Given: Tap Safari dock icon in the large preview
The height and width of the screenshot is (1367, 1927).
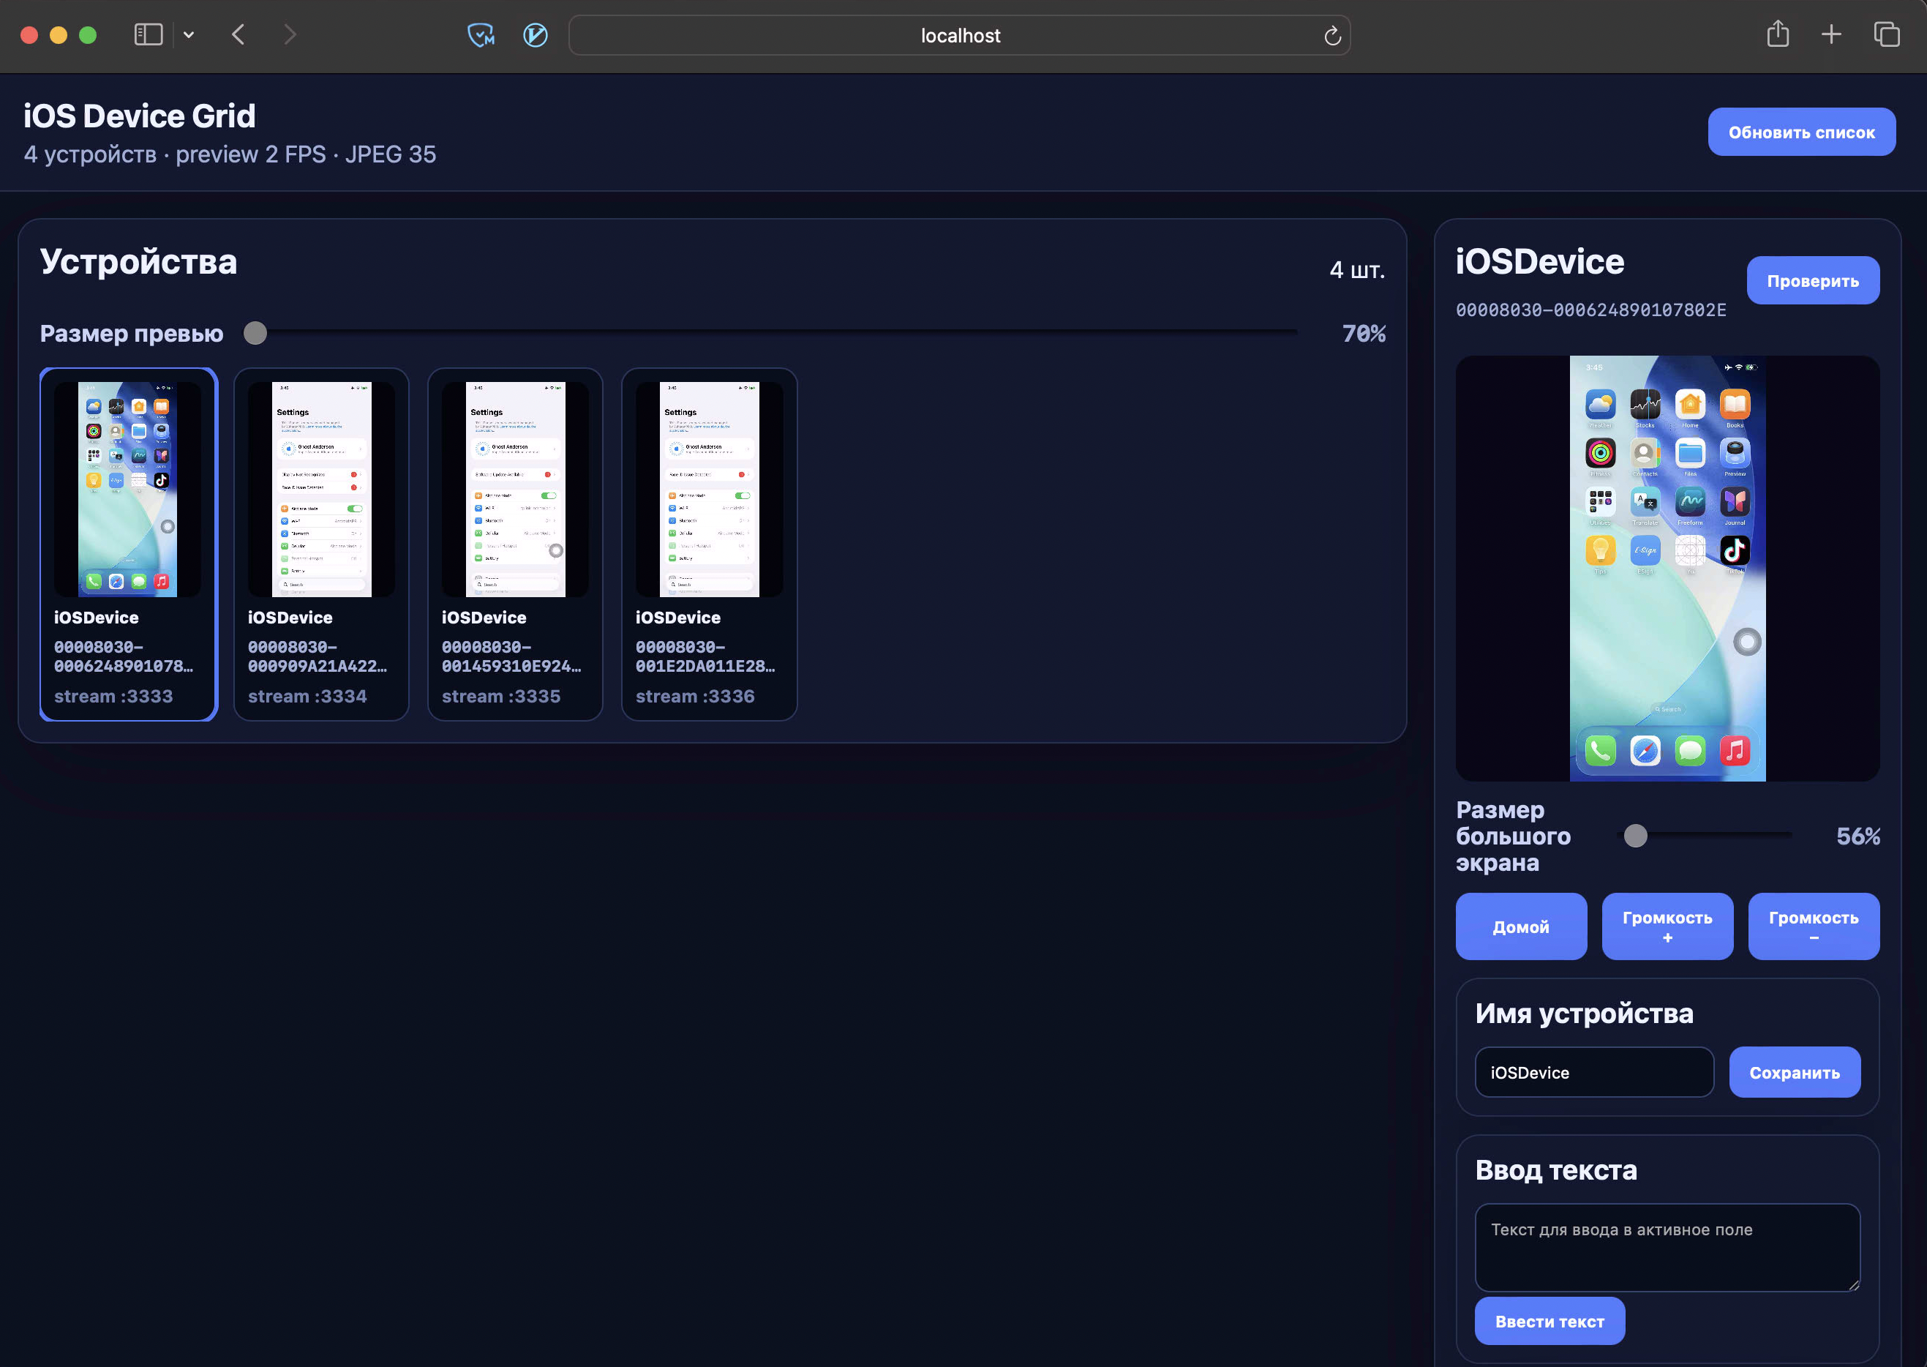Looking at the screenshot, I should 1645,750.
